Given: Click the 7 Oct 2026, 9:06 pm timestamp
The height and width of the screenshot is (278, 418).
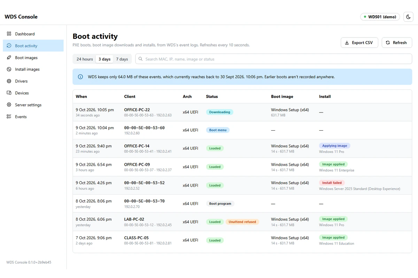Looking at the screenshot, I should pos(94,238).
